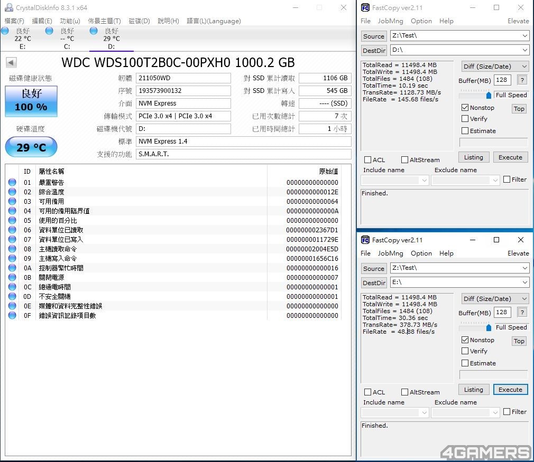The image size is (534, 462).
Task: Click the status orb for attribute 0F 錯誤資訊記錄項目數
Action: (x=12, y=315)
